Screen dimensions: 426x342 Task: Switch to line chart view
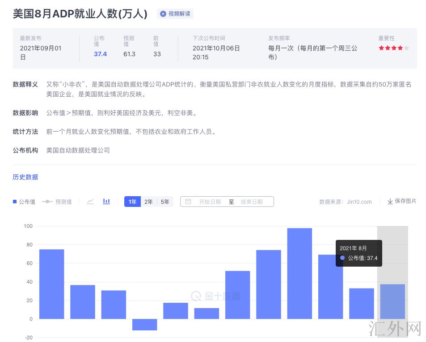tap(90, 202)
